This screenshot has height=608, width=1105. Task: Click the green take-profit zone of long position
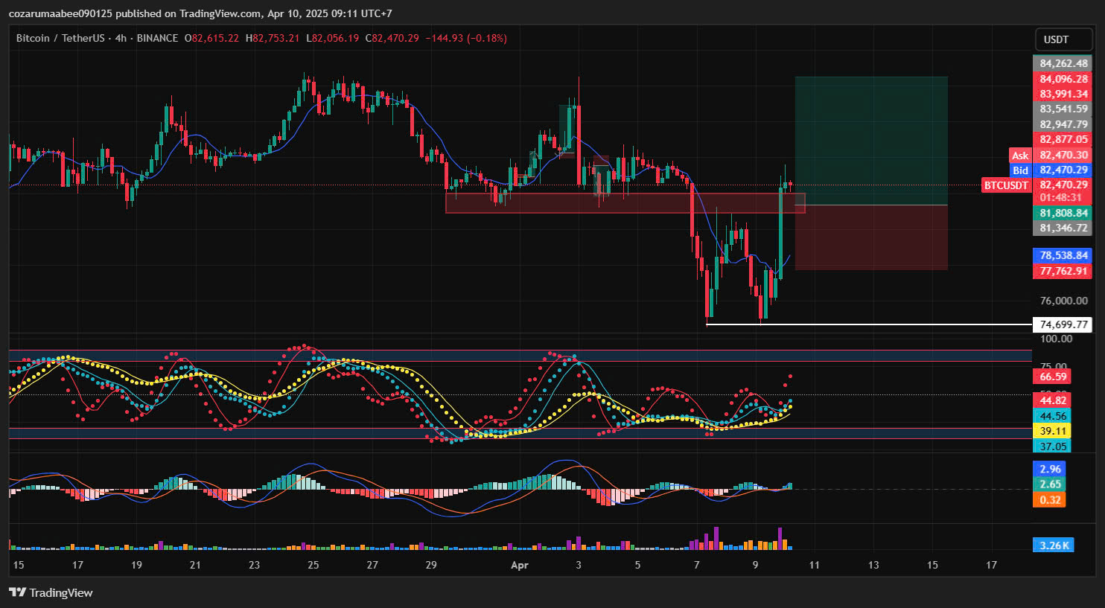pos(870,140)
